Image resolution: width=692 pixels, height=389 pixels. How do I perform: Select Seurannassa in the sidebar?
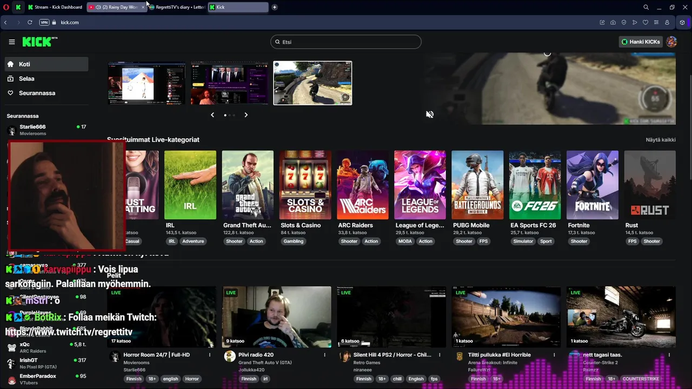pyautogui.click(x=46, y=93)
